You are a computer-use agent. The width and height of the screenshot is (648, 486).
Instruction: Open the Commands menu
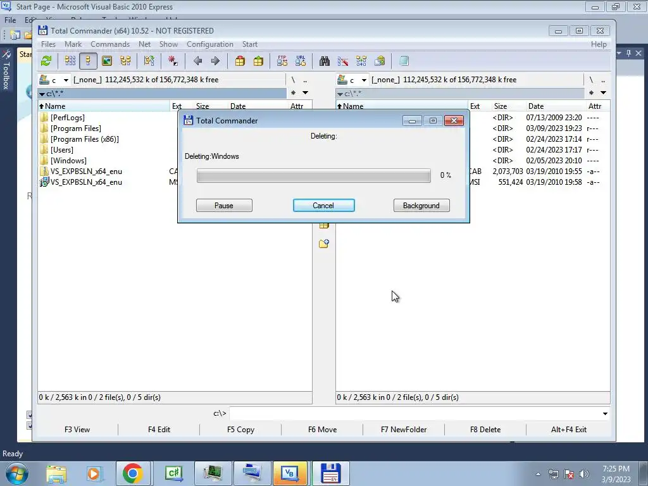[x=110, y=44]
